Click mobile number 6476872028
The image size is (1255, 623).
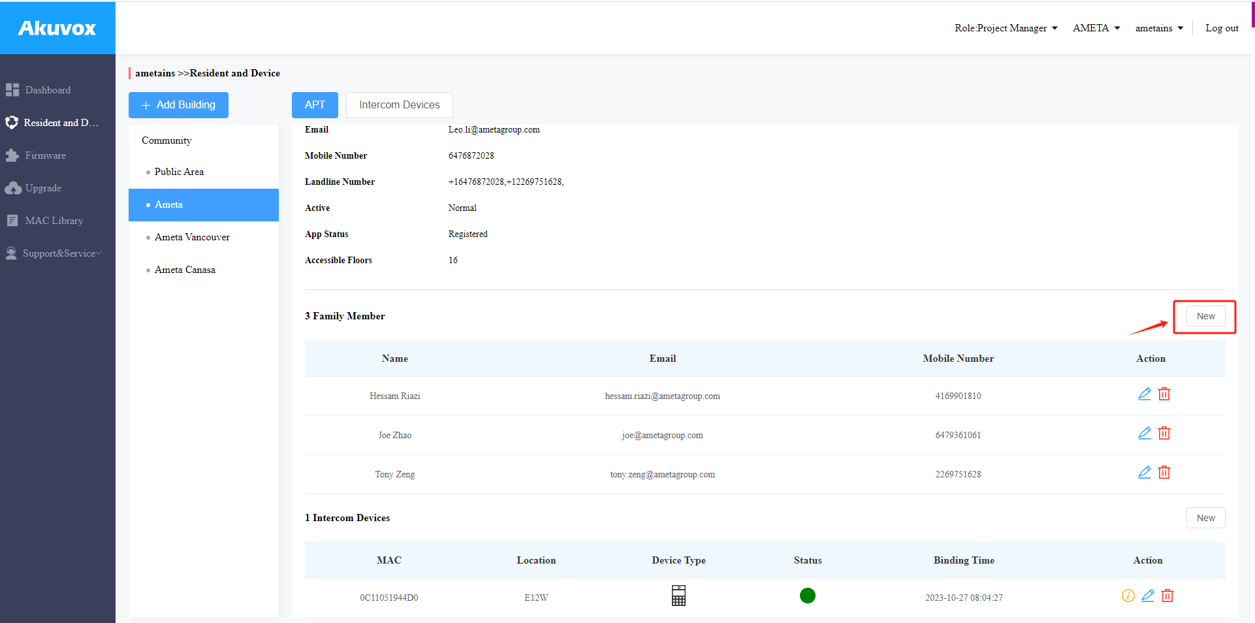(471, 155)
